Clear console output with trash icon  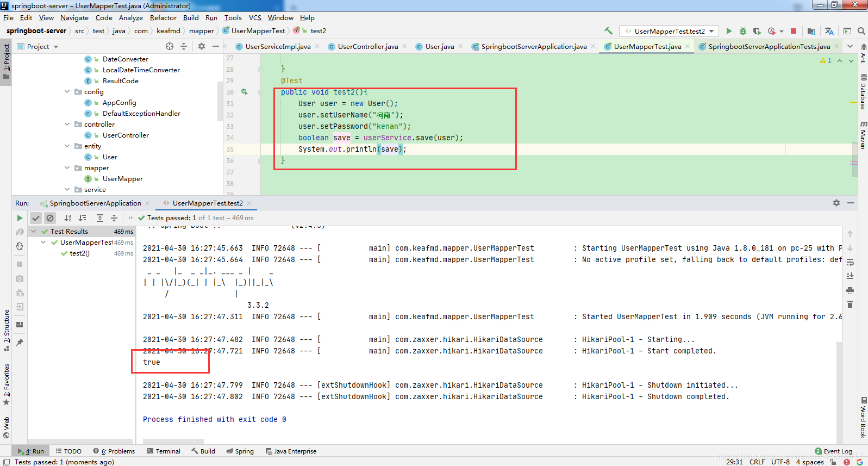point(850,305)
